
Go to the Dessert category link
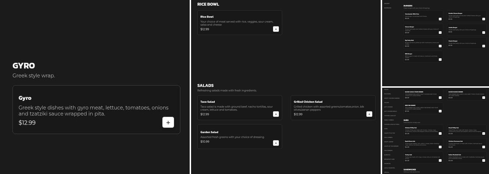point(387,3)
